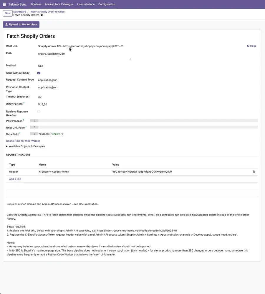Open the Marketplace Catalogue menu

pos(59,4)
